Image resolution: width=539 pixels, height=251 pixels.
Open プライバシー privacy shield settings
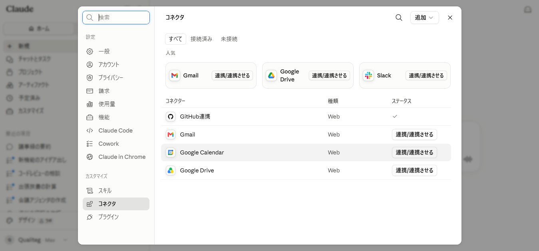116,78
